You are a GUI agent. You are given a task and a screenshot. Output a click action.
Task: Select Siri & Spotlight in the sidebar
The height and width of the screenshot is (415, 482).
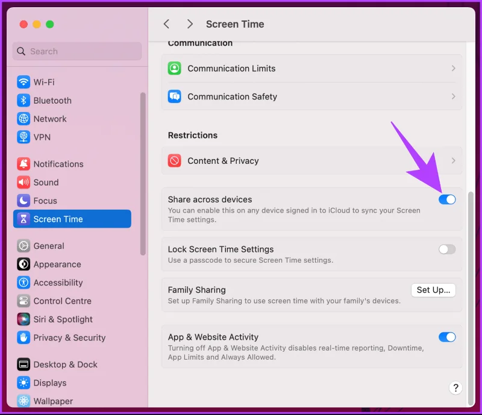pos(72,319)
